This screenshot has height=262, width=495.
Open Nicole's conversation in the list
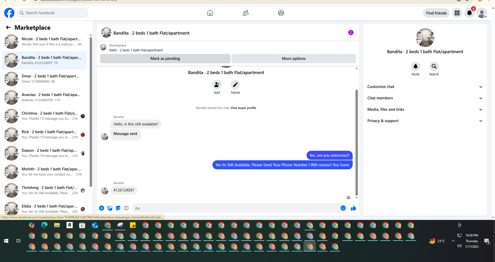point(45,42)
